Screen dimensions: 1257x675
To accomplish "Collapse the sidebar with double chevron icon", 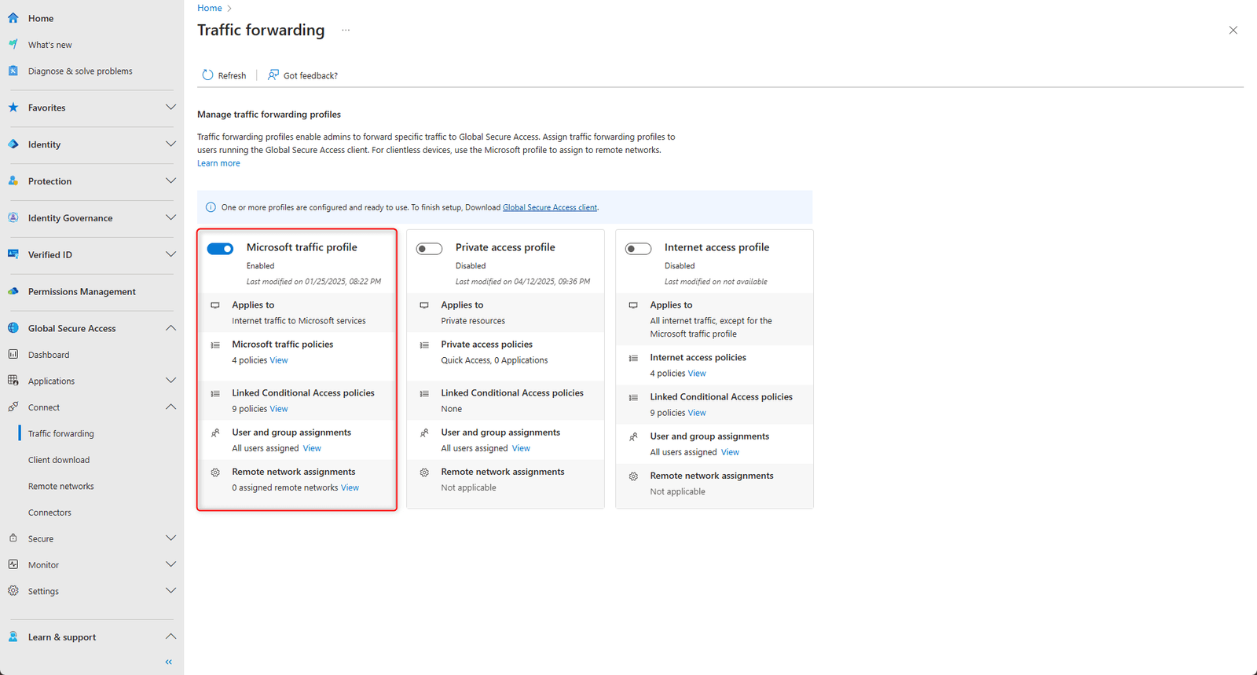I will click(169, 662).
